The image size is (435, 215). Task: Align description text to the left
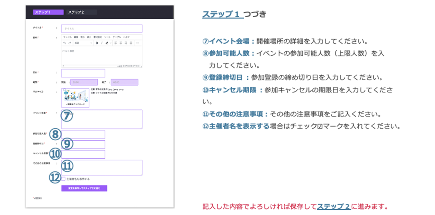(x=116, y=43)
